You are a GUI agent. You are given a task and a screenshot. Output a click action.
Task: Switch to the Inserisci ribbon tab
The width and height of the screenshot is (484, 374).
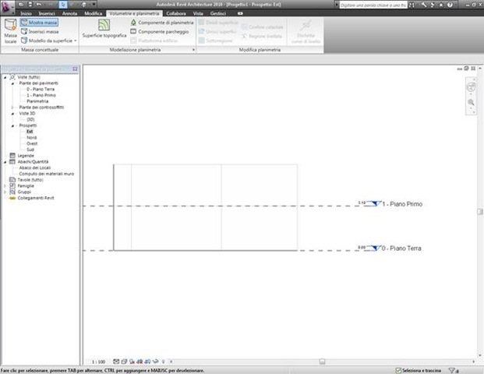tap(47, 13)
